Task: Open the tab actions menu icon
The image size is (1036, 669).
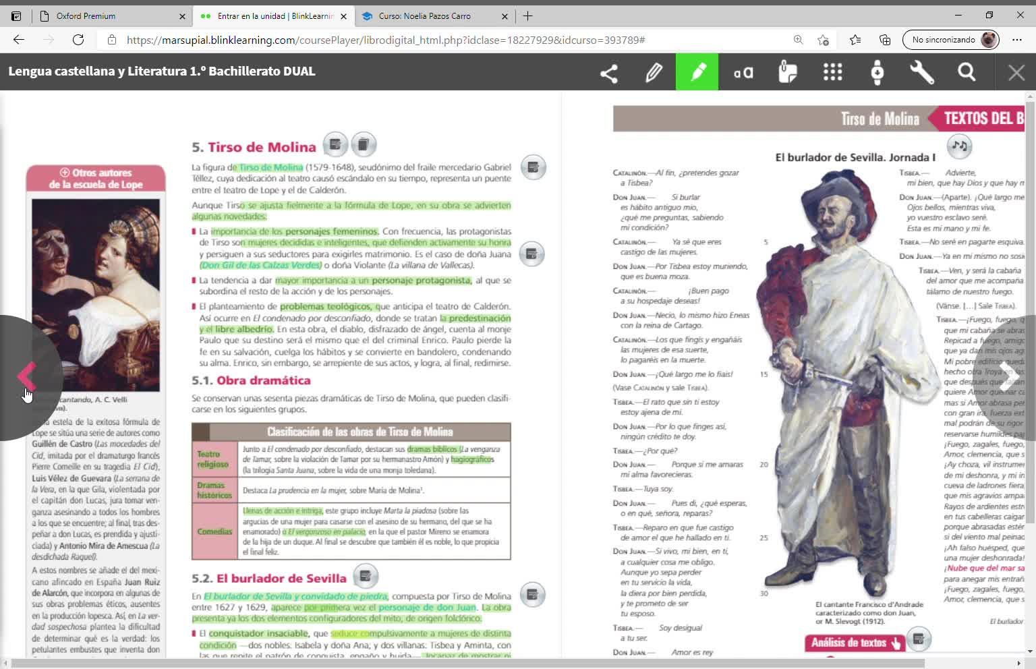Action: pos(16,16)
